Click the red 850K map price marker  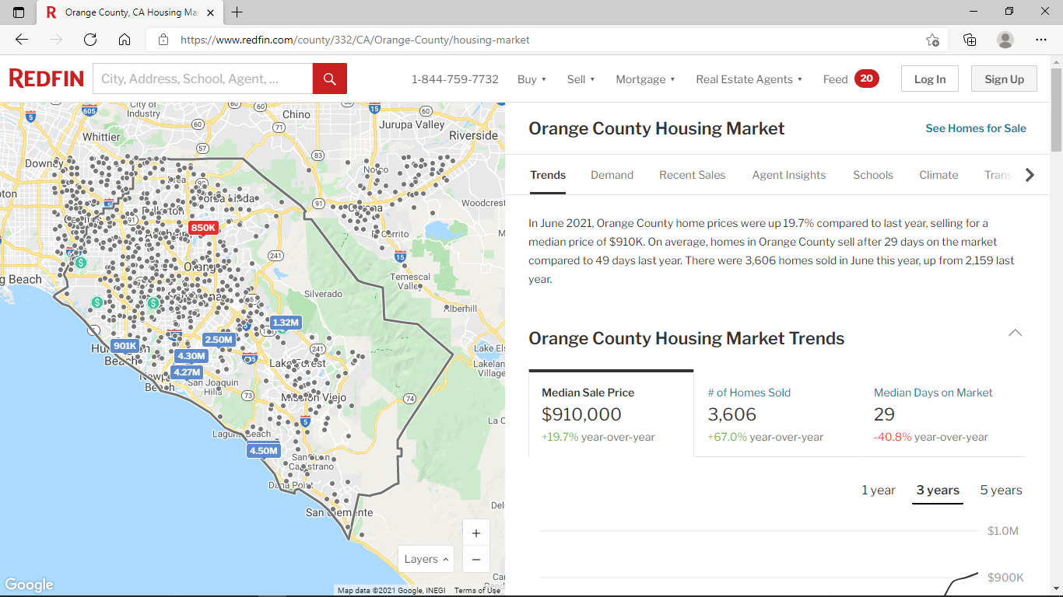[203, 228]
